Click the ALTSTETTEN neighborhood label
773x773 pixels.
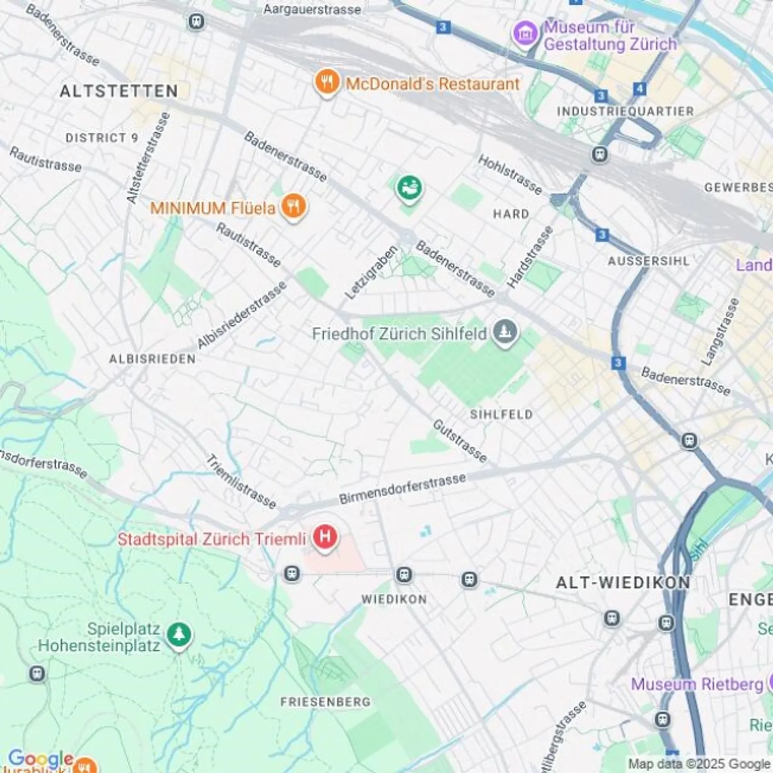(x=119, y=91)
